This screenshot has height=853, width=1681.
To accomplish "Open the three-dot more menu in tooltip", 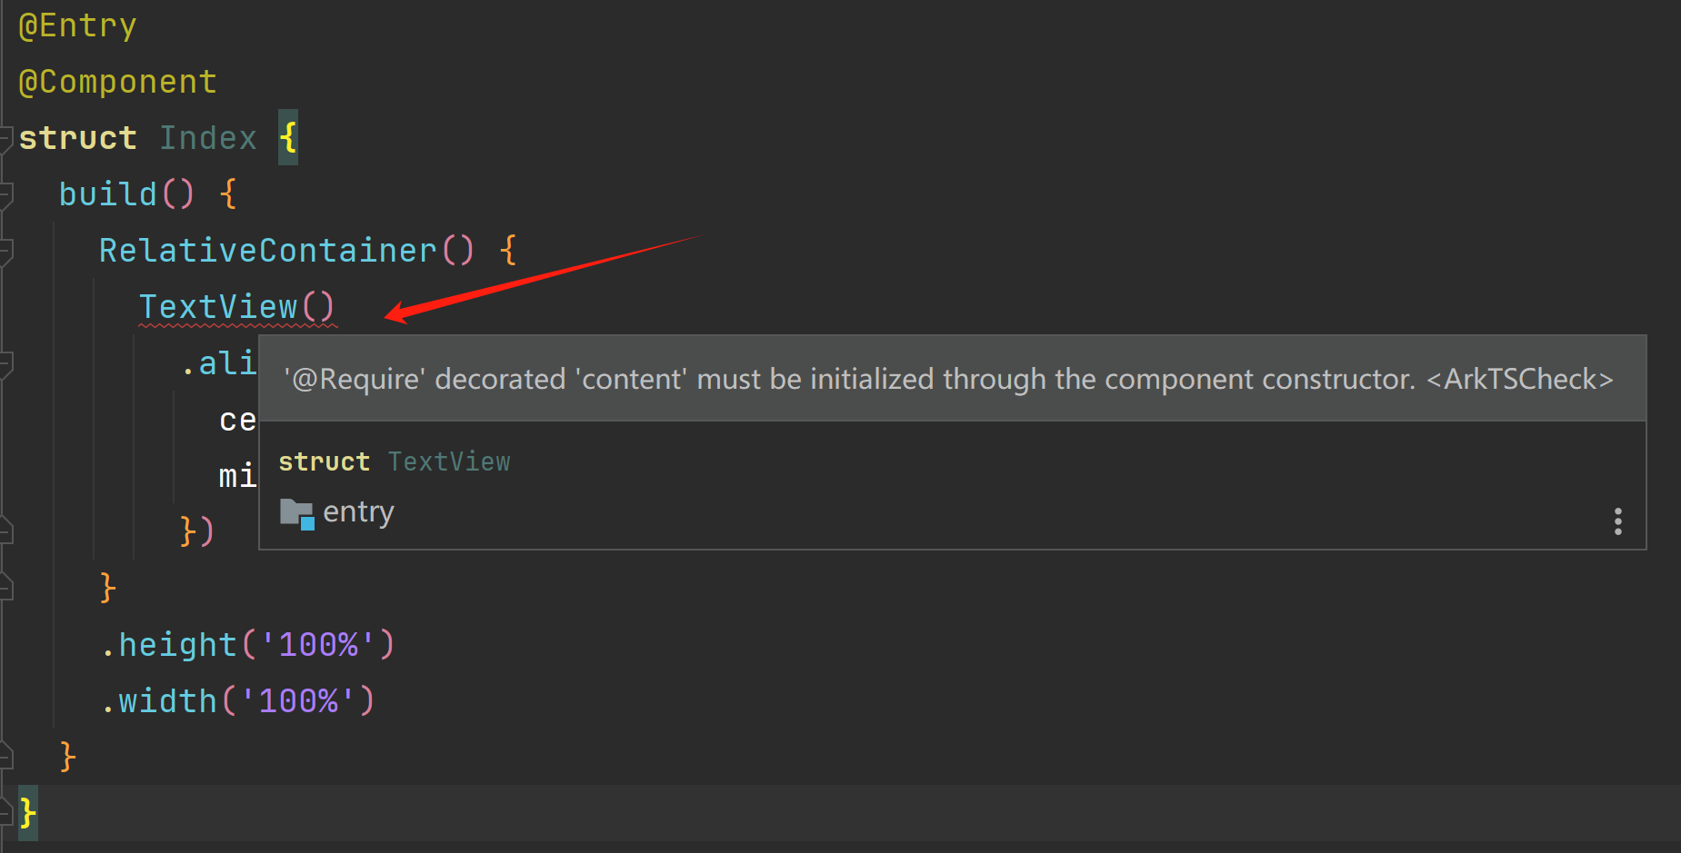I will coord(1617,521).
